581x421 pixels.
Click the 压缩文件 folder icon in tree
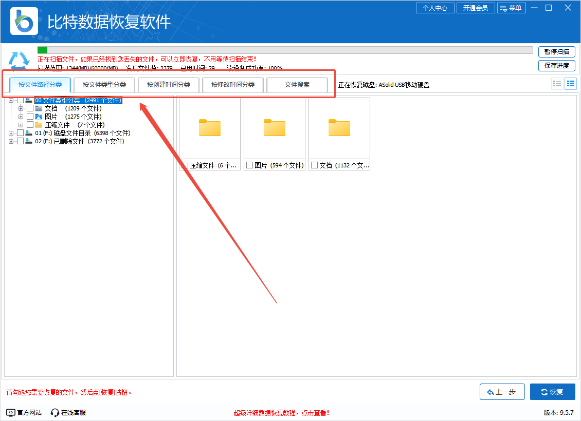(39, 125)
